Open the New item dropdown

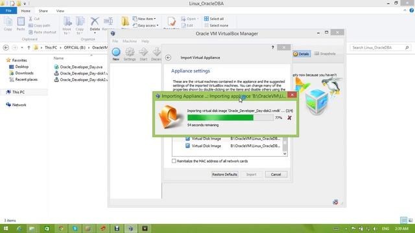coord(145,19)
